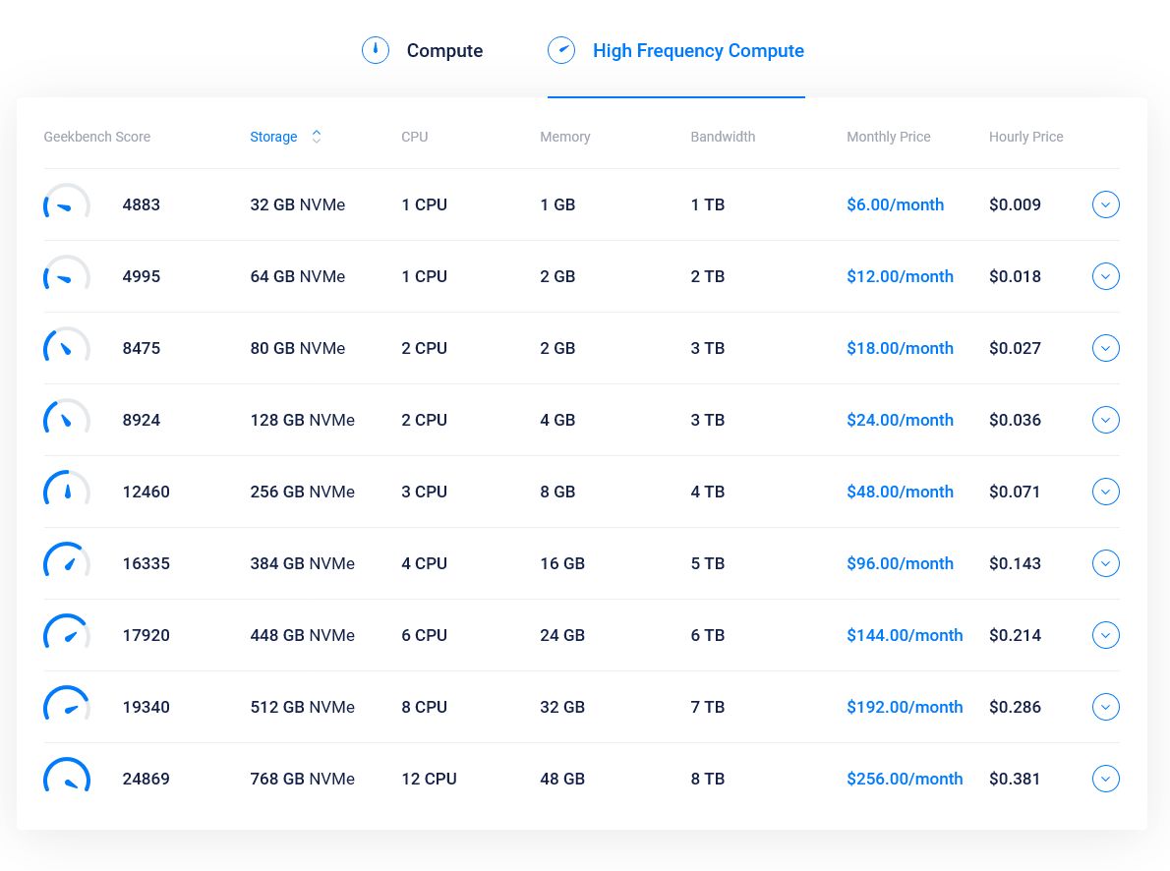The width and height of the screenshot is (1170, 871).
Task: Toggle the Storage column sort arrows
Action: pos(317,137)
